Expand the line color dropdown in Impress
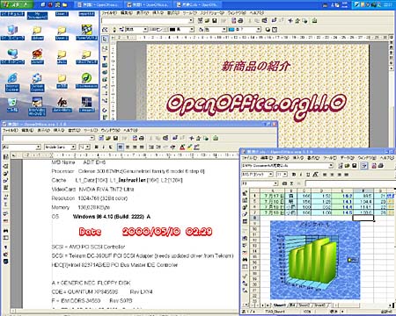The image size is (396, 316). [192, 29]
